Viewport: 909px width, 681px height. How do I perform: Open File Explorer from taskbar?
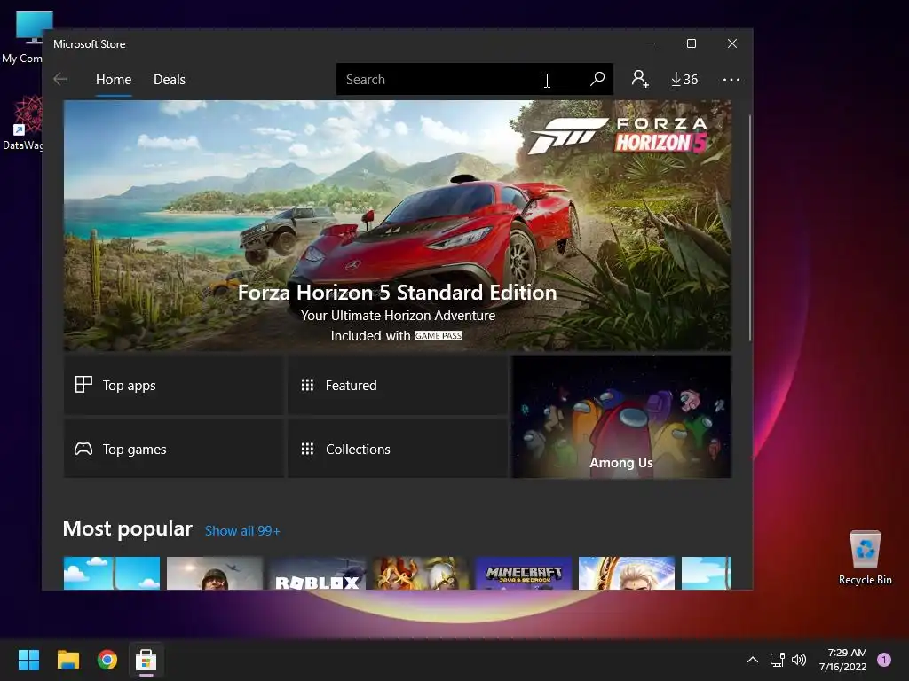67,660
